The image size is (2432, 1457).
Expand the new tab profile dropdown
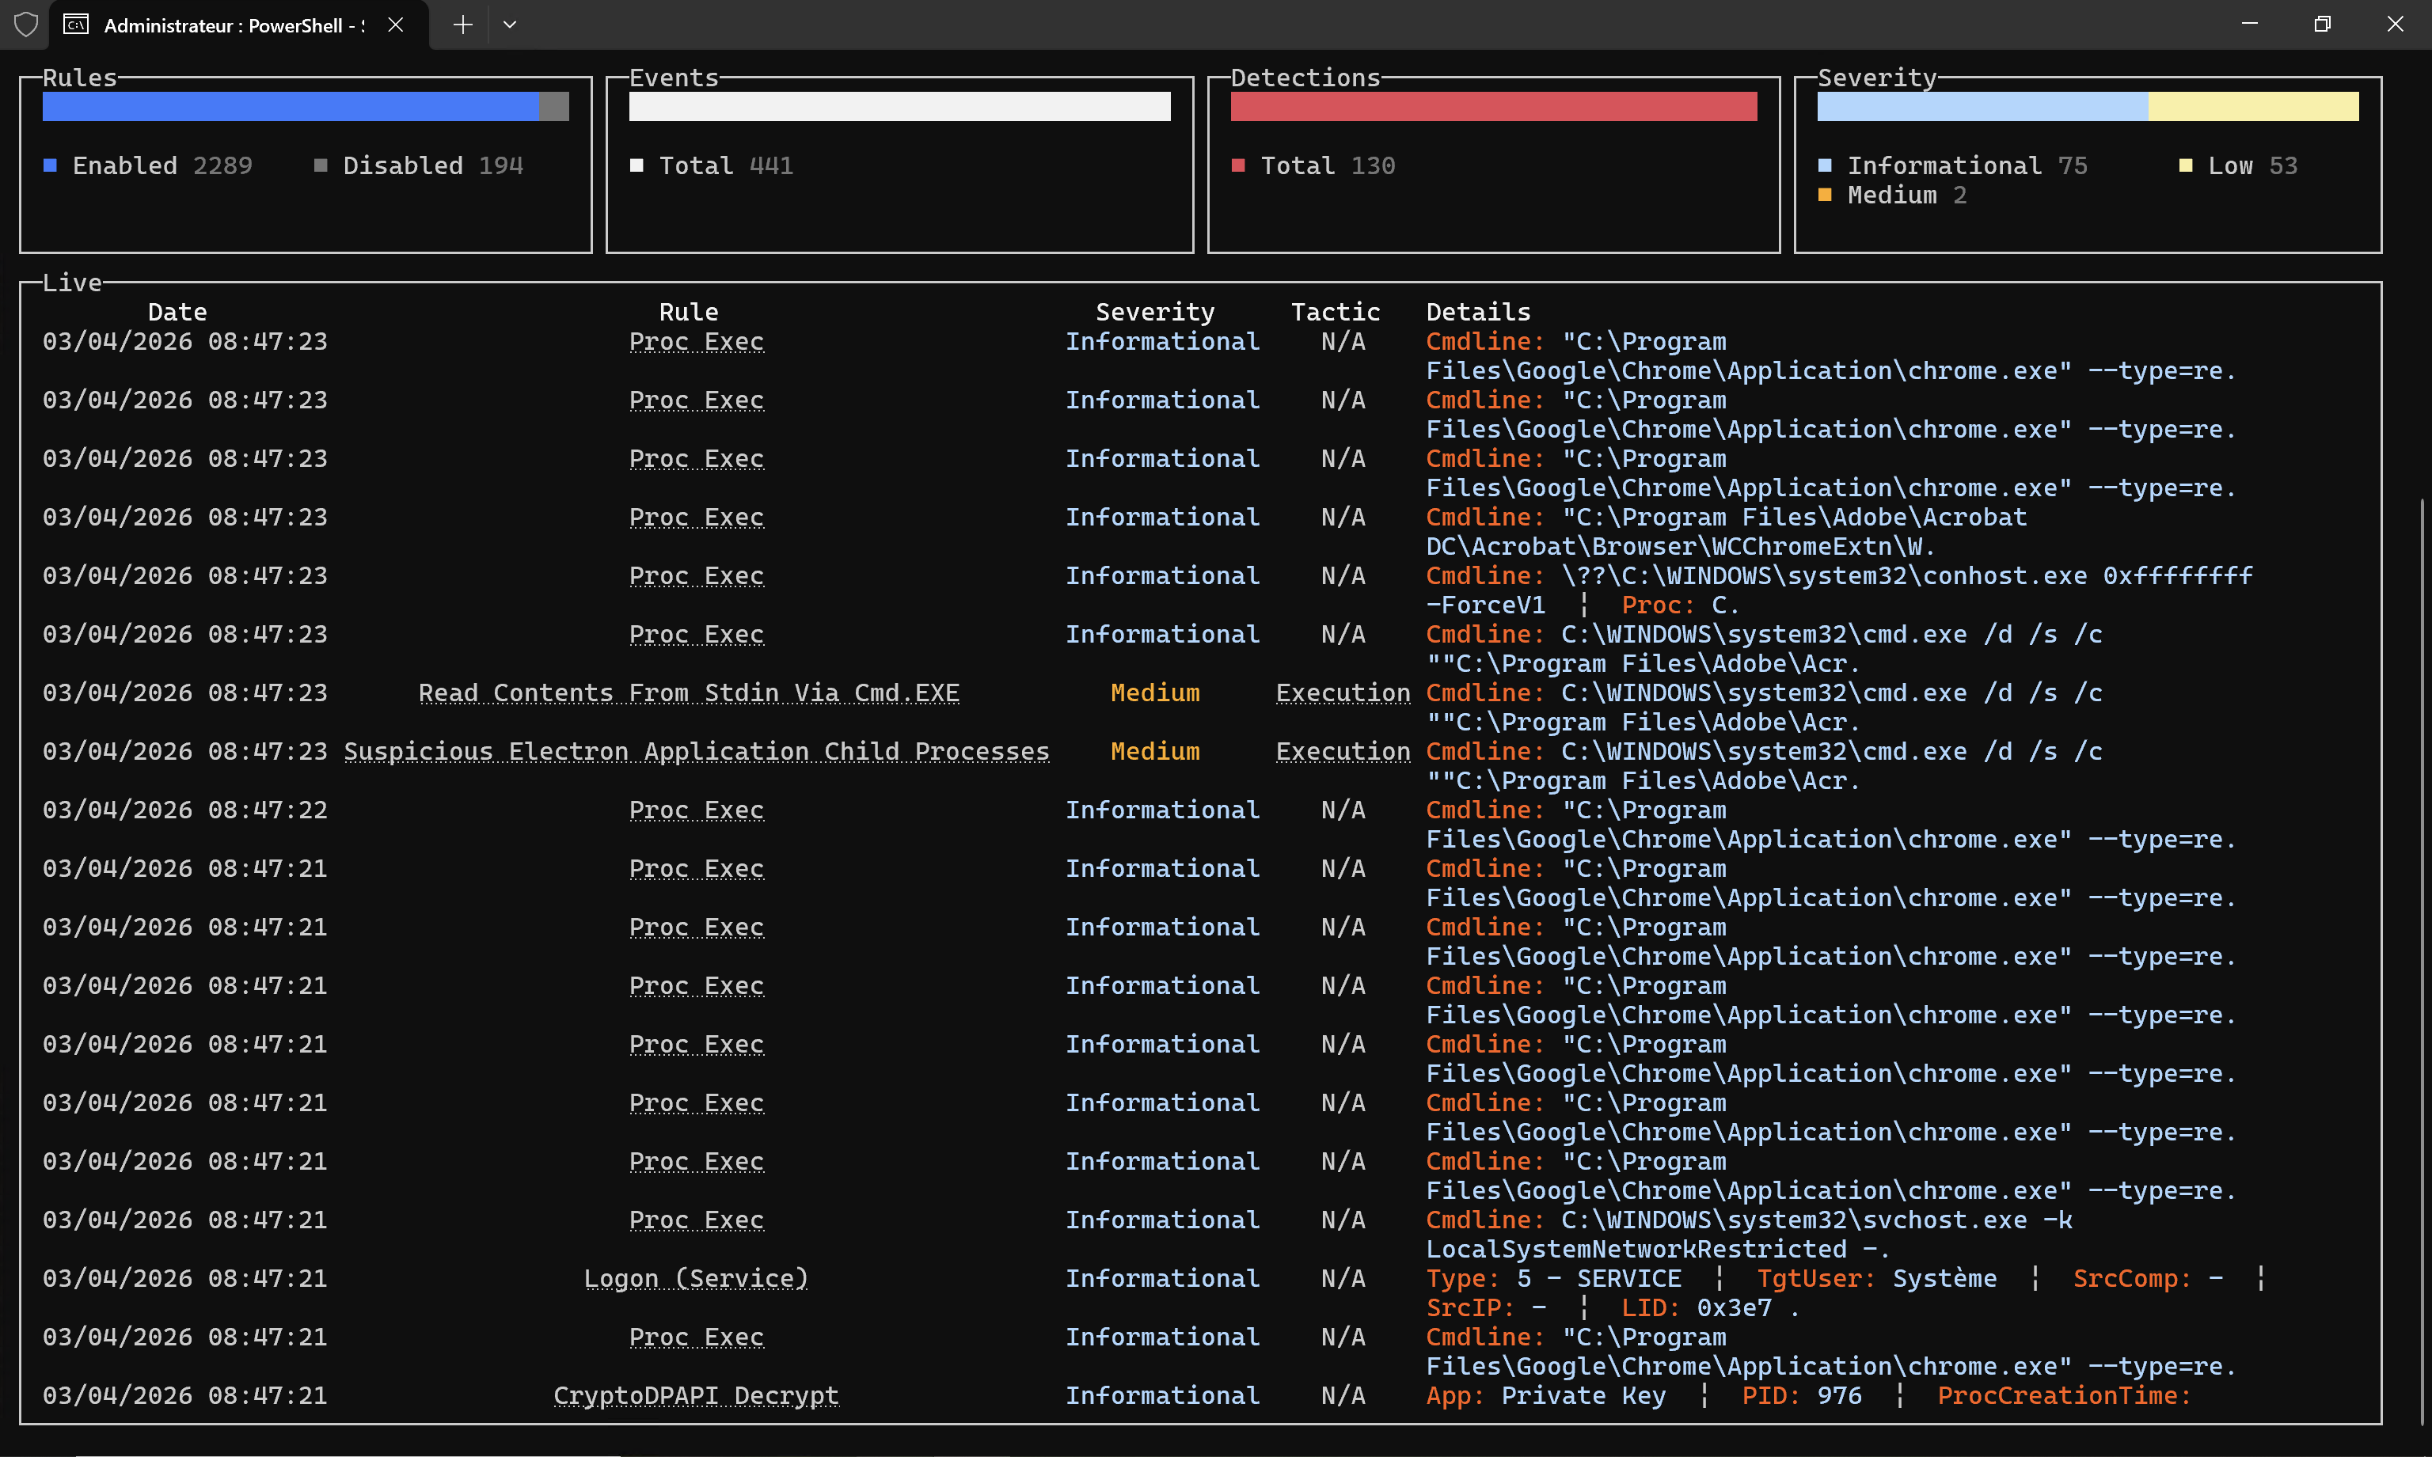[x=510, y=25]
